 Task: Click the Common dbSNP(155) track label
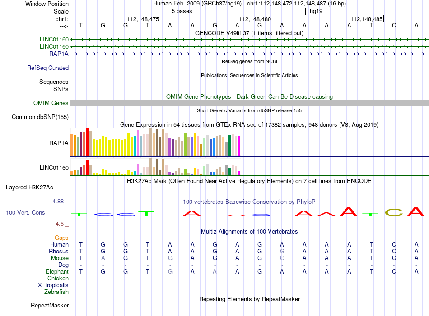pyautogui.click(x=40, y=117)
